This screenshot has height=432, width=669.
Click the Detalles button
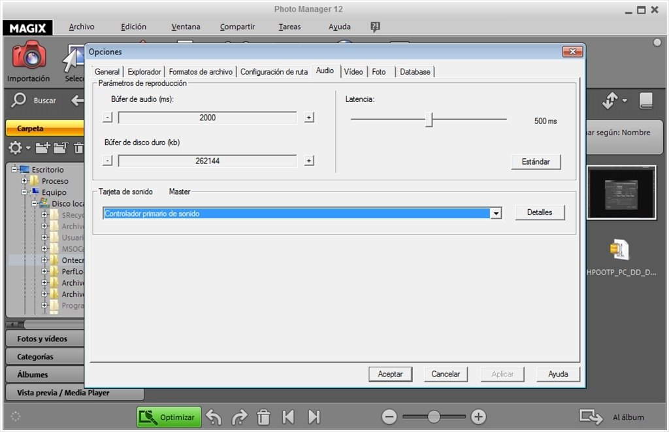click(540, 212)
